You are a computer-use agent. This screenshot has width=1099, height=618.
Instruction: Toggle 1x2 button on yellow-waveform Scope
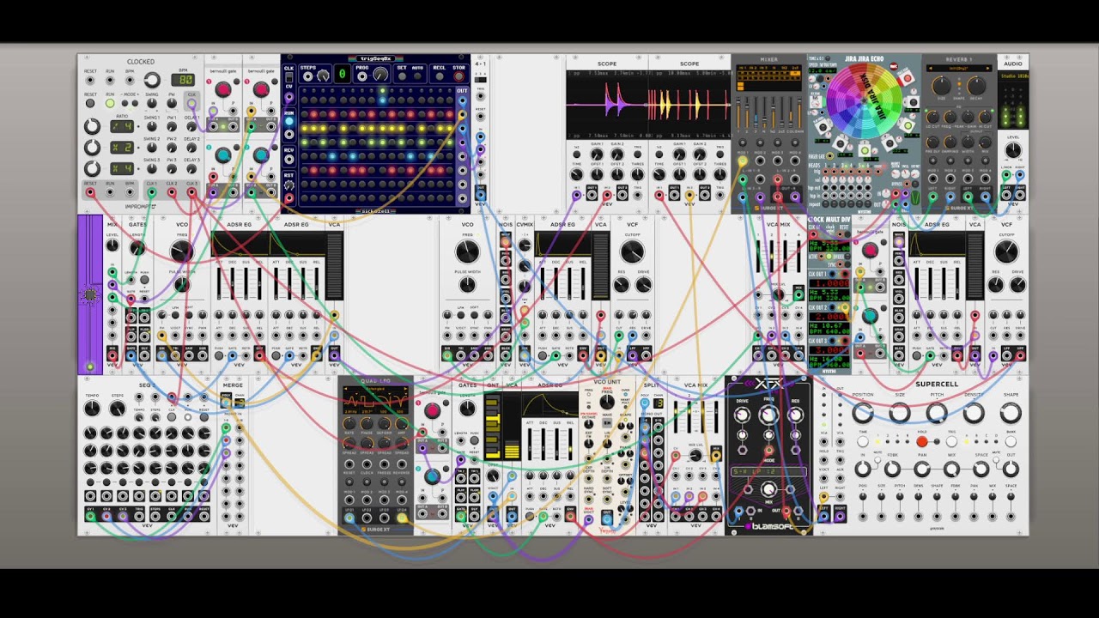pyautogui.click(x=659, y=154)
